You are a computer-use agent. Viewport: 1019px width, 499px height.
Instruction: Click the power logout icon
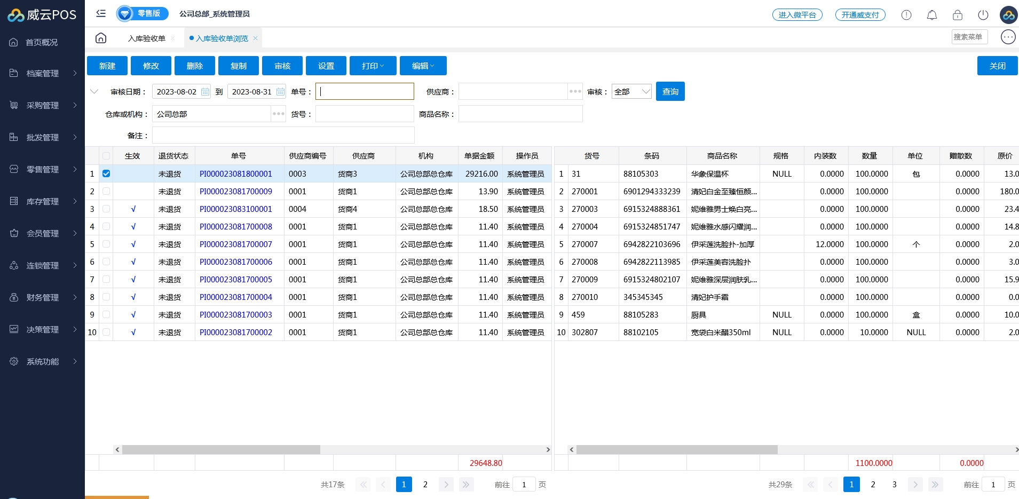point(983,15)
